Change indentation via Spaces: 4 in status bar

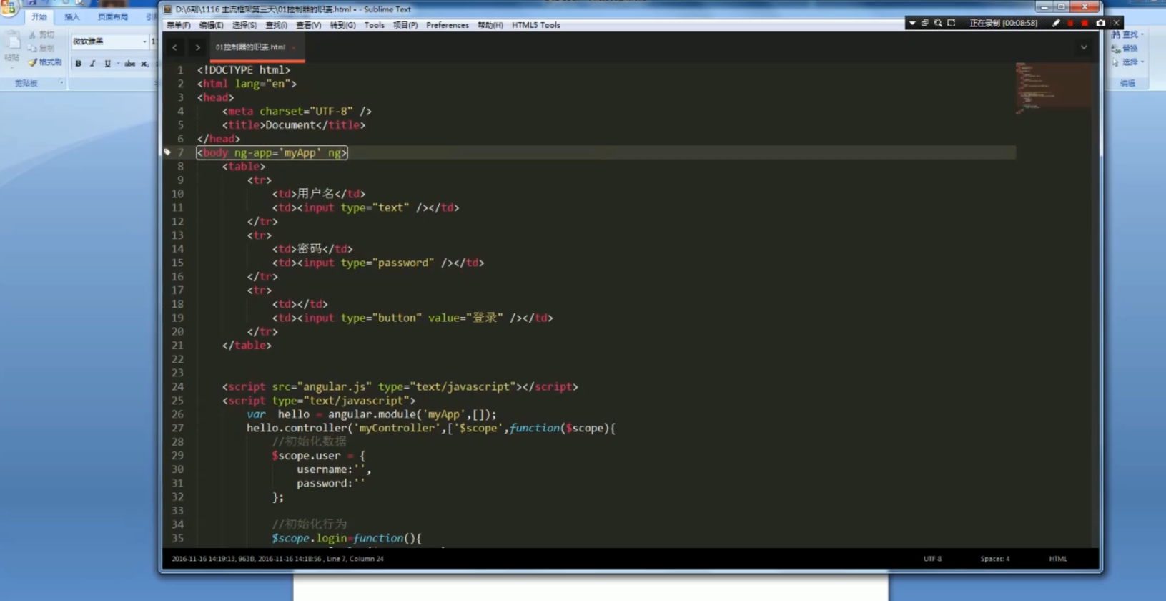[x=995, y=559]
